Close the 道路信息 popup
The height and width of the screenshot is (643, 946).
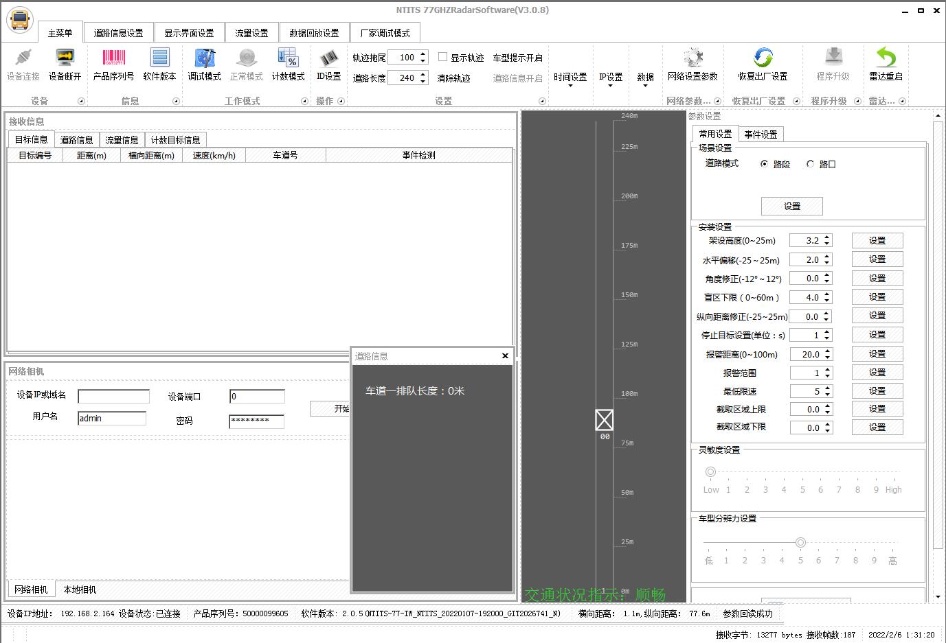point(505,355)
